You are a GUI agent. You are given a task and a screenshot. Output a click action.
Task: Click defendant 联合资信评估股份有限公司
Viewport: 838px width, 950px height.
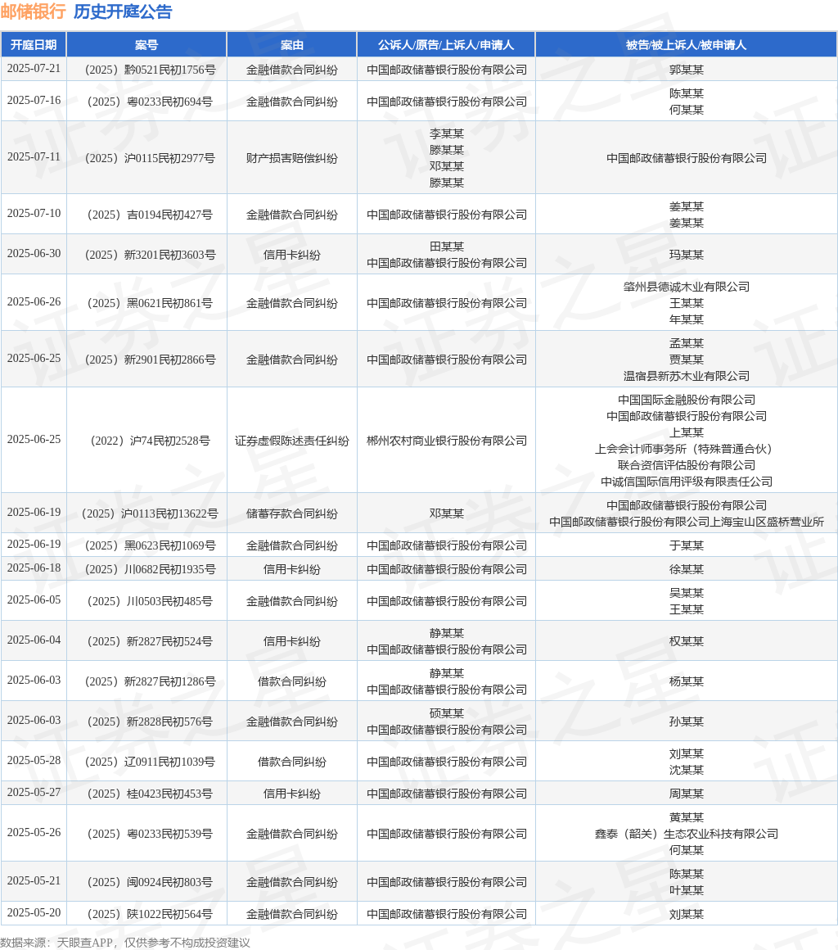687,465
